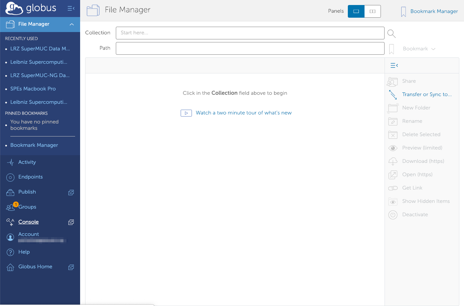Collapse the right-side actions menu
The height and width of the screenshot is (306, 464).
click(394, 65)
